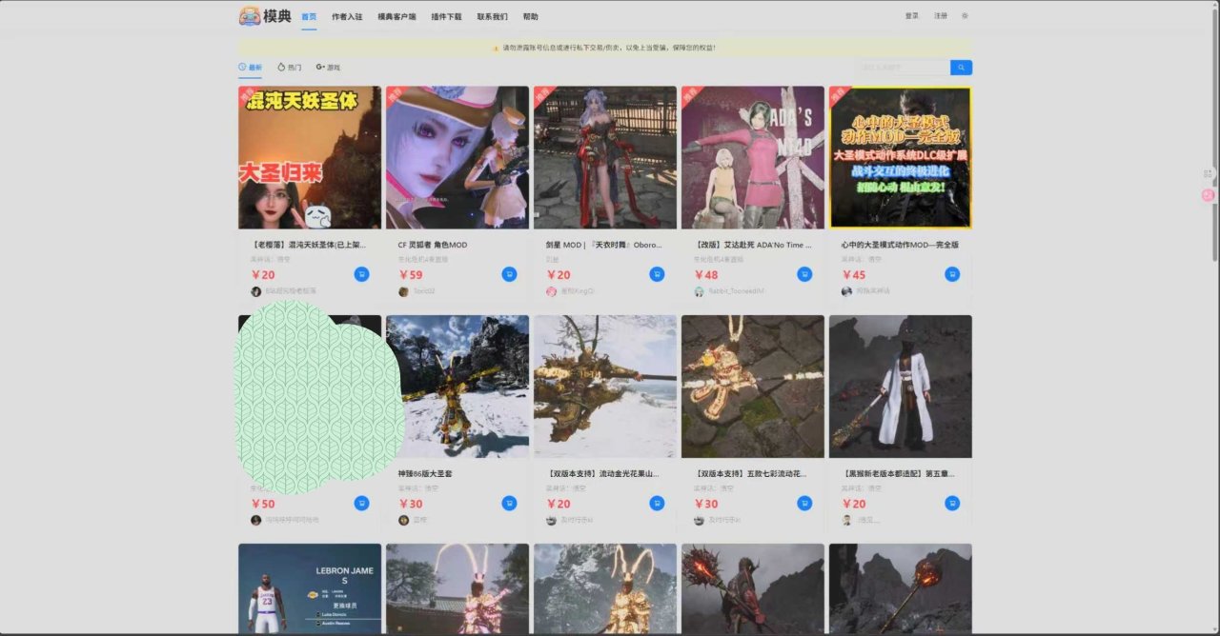Open the yellow-bordered 大圣模式 thumbnail
This screenshot has height=636, width=1220.
point(901,157)
